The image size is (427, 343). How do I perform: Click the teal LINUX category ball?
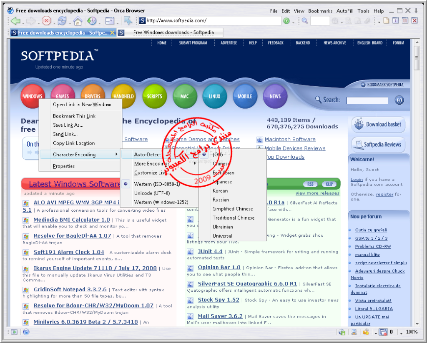point(215,96)
